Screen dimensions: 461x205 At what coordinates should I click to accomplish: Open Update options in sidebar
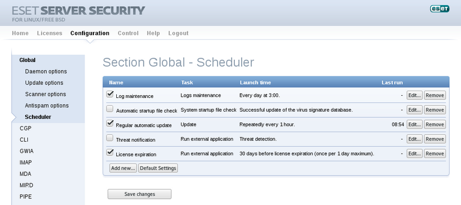(x=44, y=83)
